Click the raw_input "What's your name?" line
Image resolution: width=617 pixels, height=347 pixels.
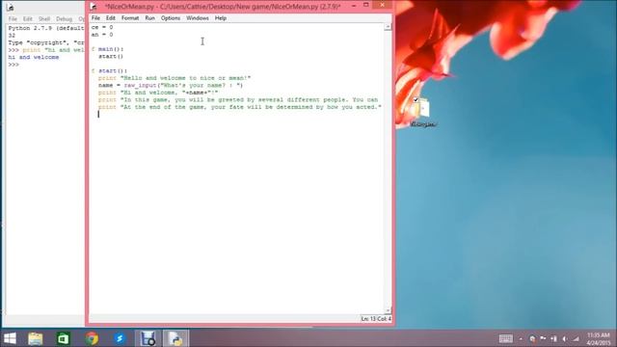[x=171, y=85]
